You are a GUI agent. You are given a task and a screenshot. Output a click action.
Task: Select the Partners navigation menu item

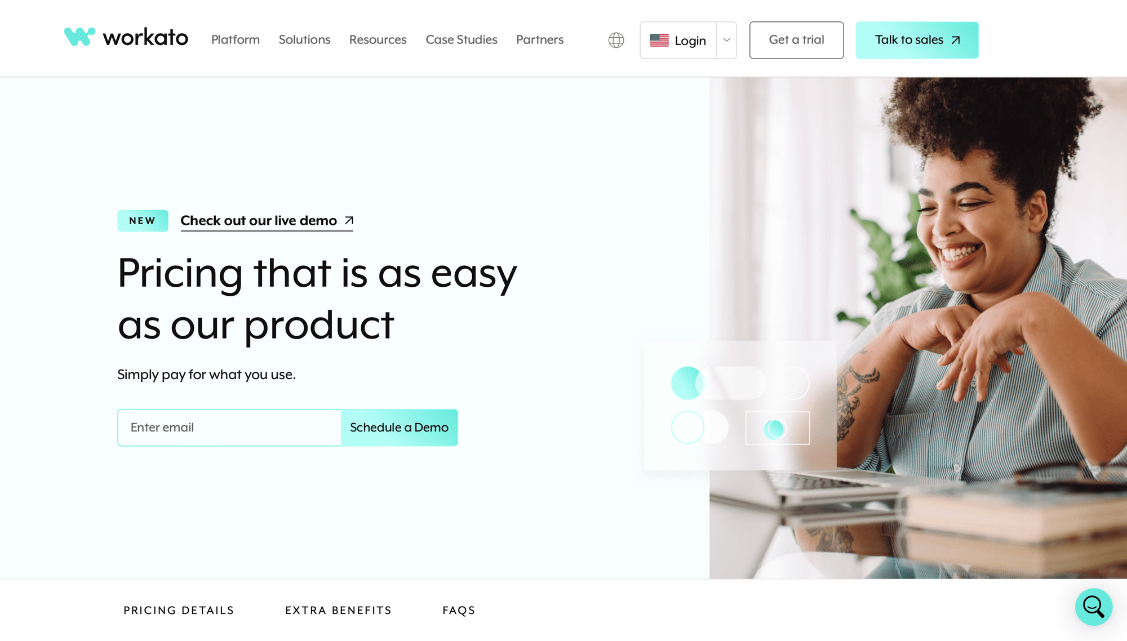[x=539, y=39]
